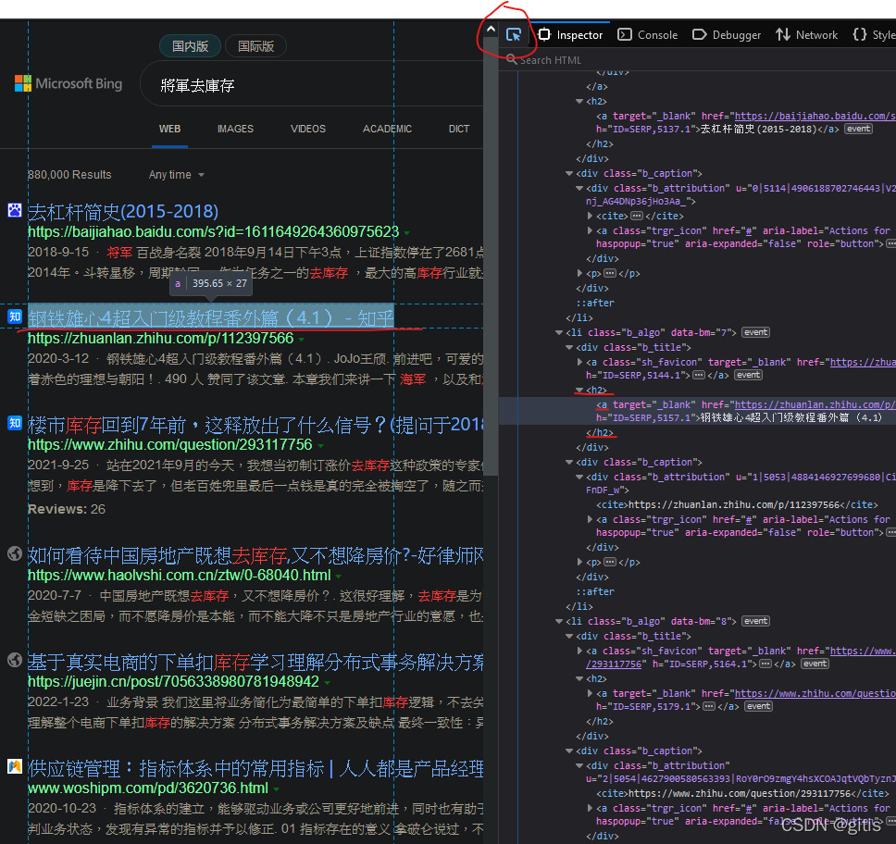Click globe favicon beside 如何看待中国房地产 result
This screenshot has height=844, width=896.
pyautogui.click(x=14, y=553)
